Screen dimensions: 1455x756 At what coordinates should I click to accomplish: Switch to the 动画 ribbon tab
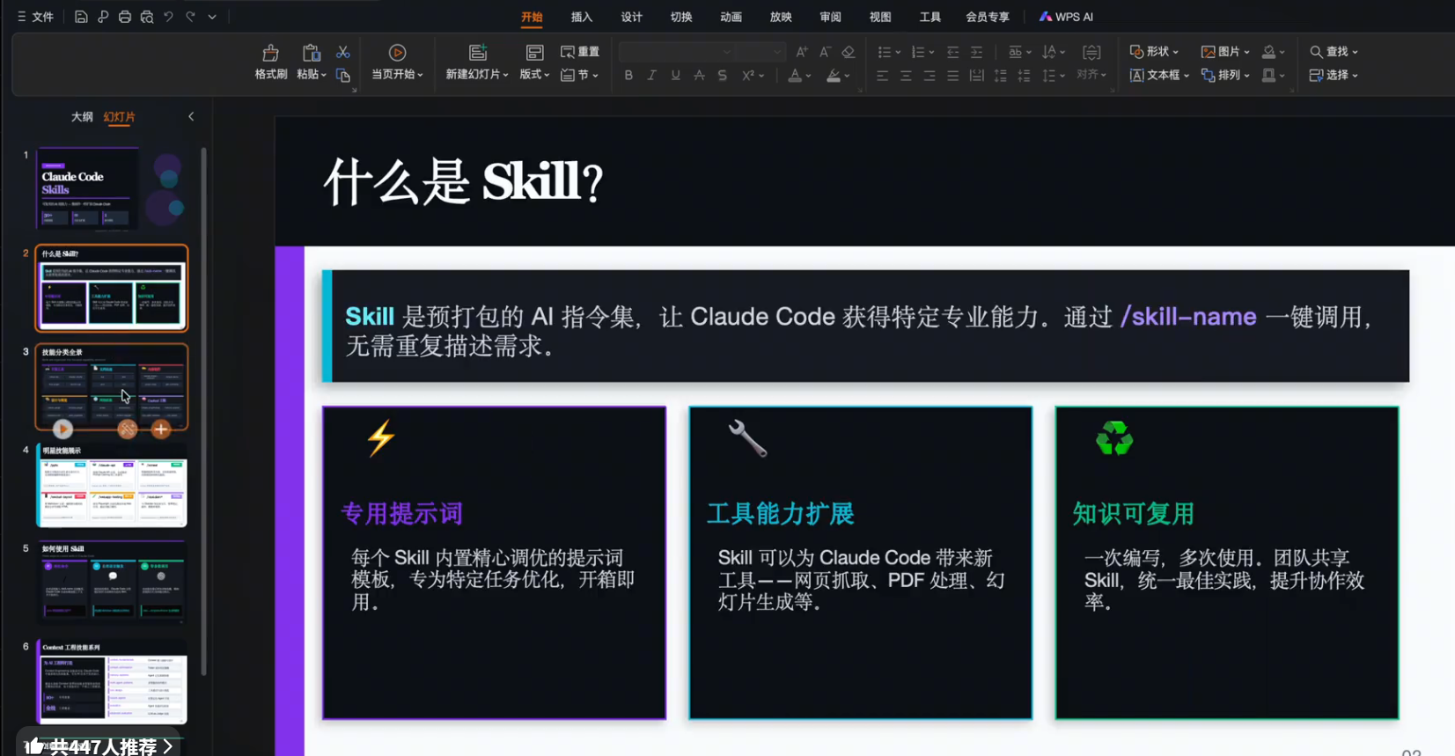click(x=731, y=17)
